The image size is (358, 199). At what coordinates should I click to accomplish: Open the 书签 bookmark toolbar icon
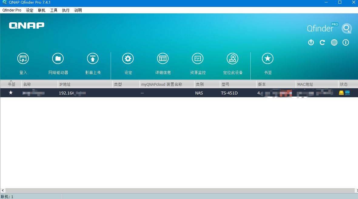point(268,59)
